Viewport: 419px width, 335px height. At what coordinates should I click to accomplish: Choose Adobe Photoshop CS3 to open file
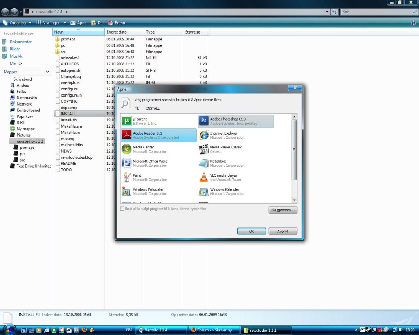click(236, 121)
